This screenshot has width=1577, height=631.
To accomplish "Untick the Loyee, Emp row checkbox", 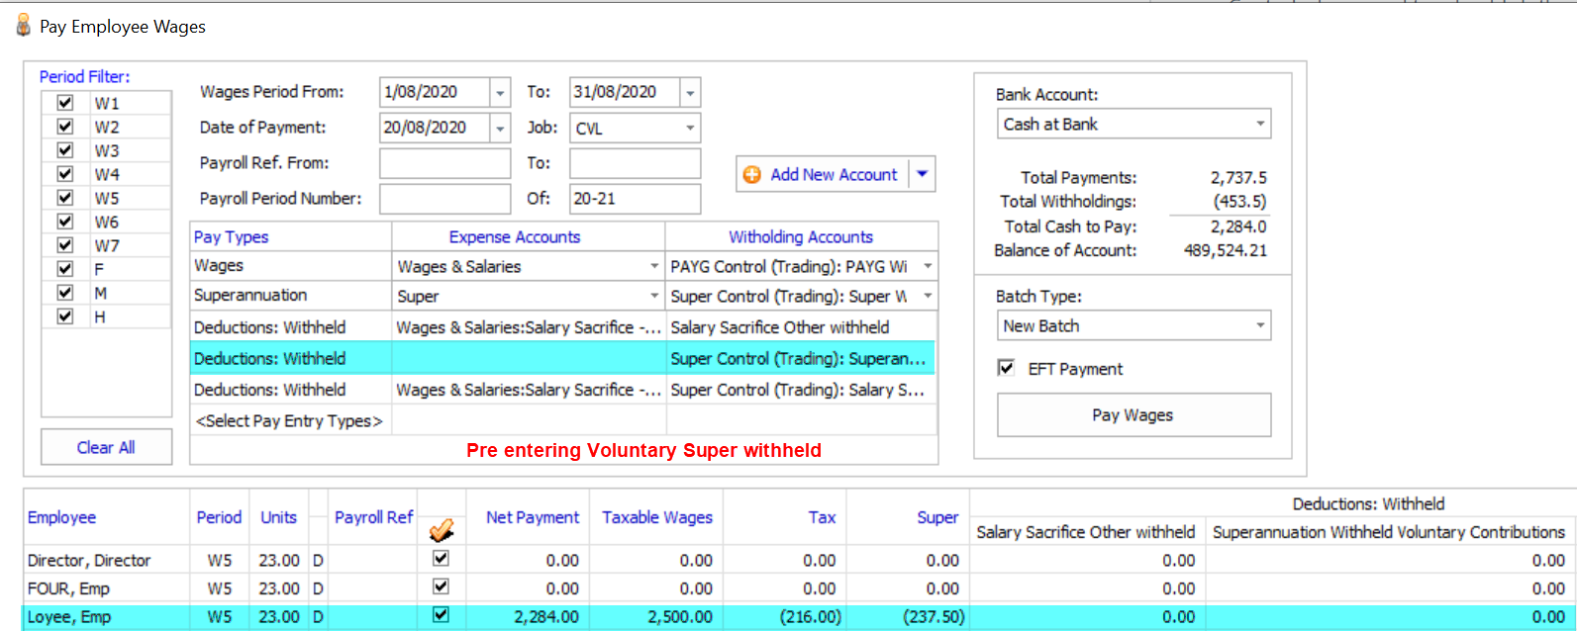I will pos(442,615).
